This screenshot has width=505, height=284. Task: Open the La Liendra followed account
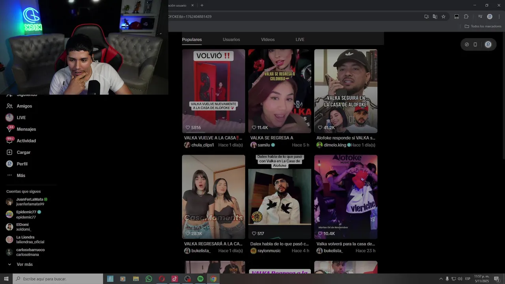tap(25, 239)
